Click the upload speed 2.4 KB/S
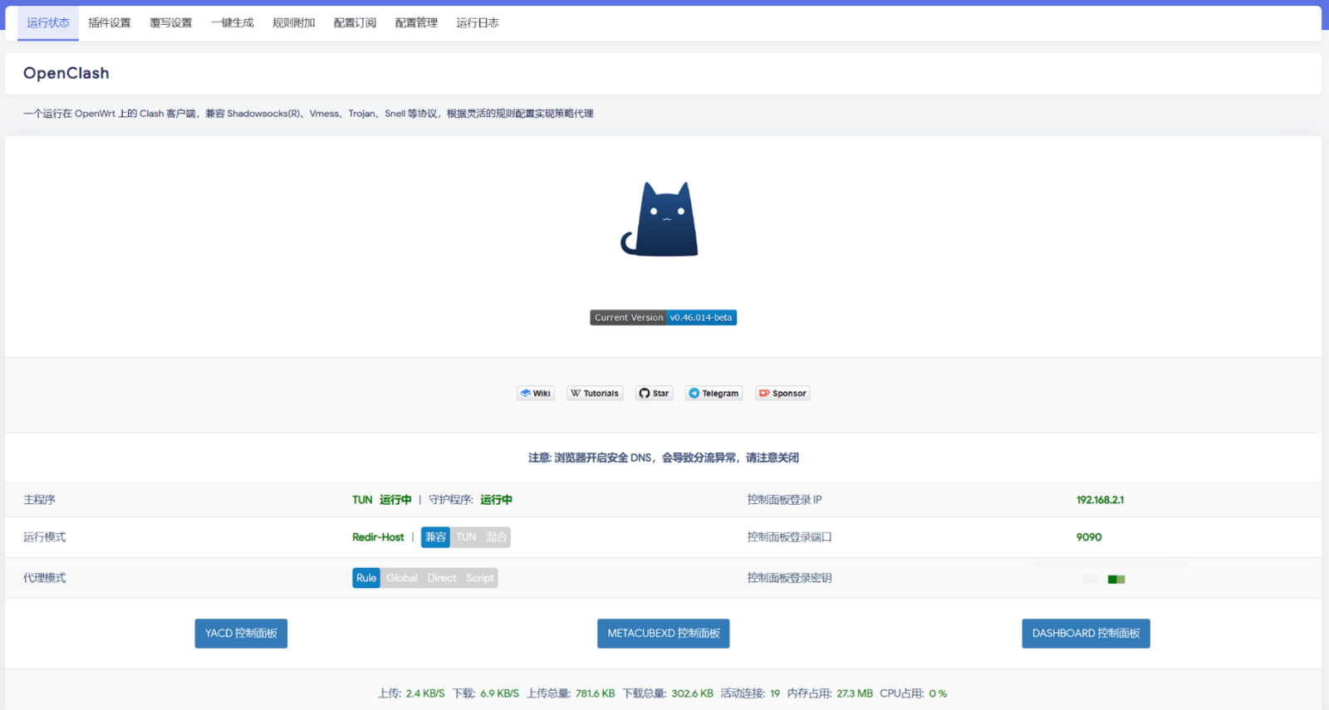Screen dimensions: 1329x710 (425, 693)
